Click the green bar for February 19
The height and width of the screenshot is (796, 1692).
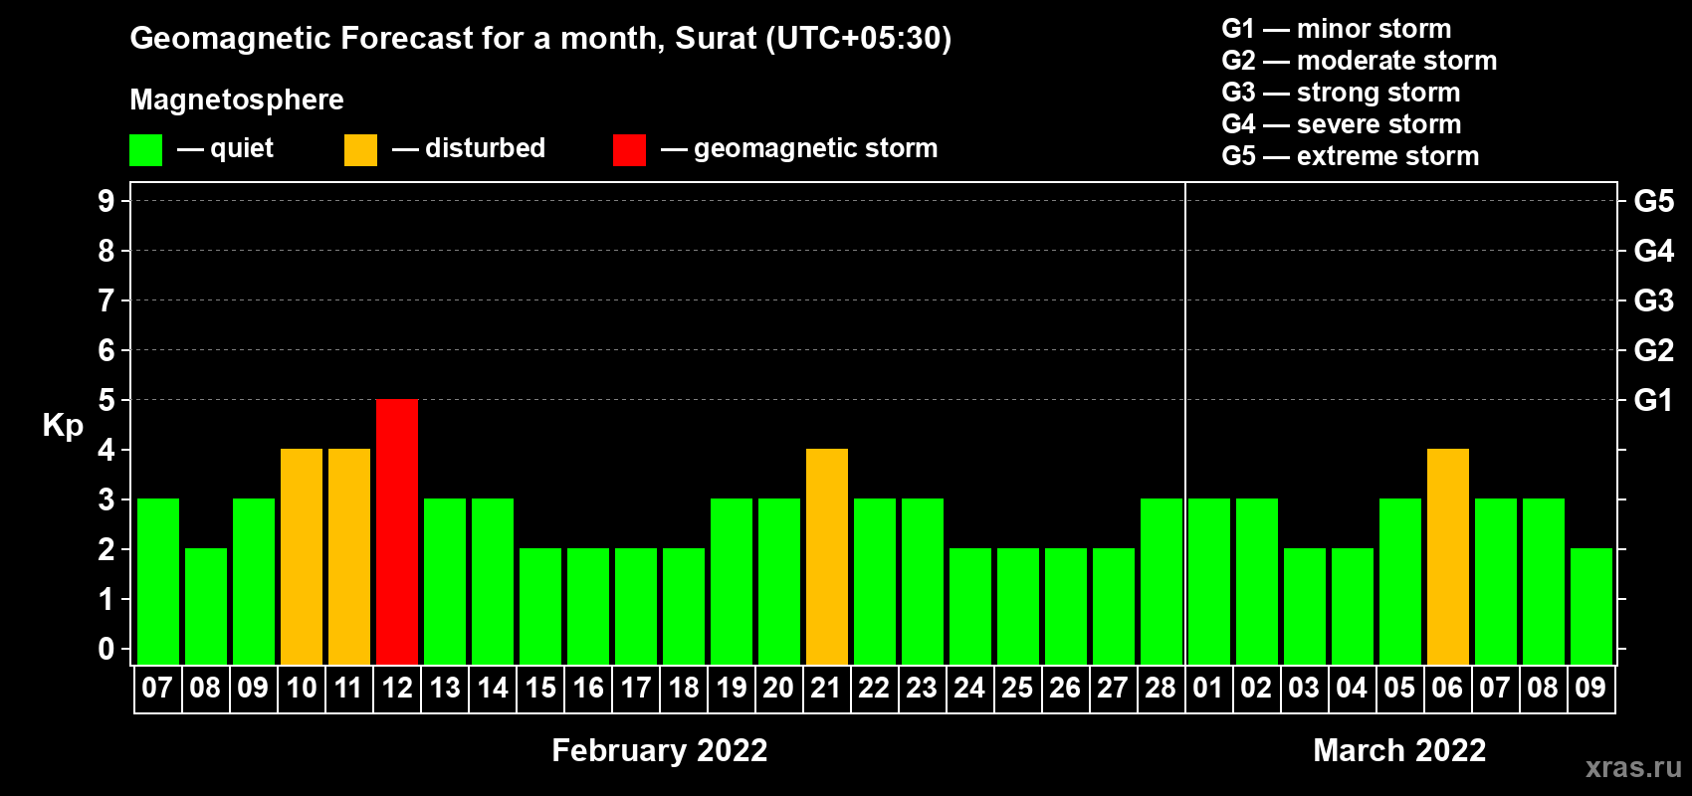732,582
